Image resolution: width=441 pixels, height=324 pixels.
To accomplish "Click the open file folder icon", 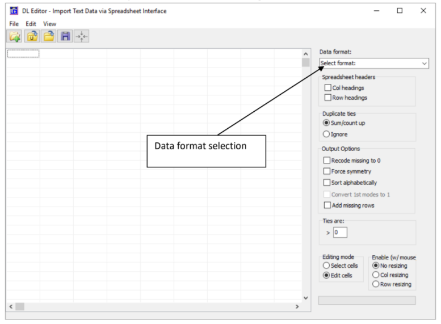I will 48,36.
